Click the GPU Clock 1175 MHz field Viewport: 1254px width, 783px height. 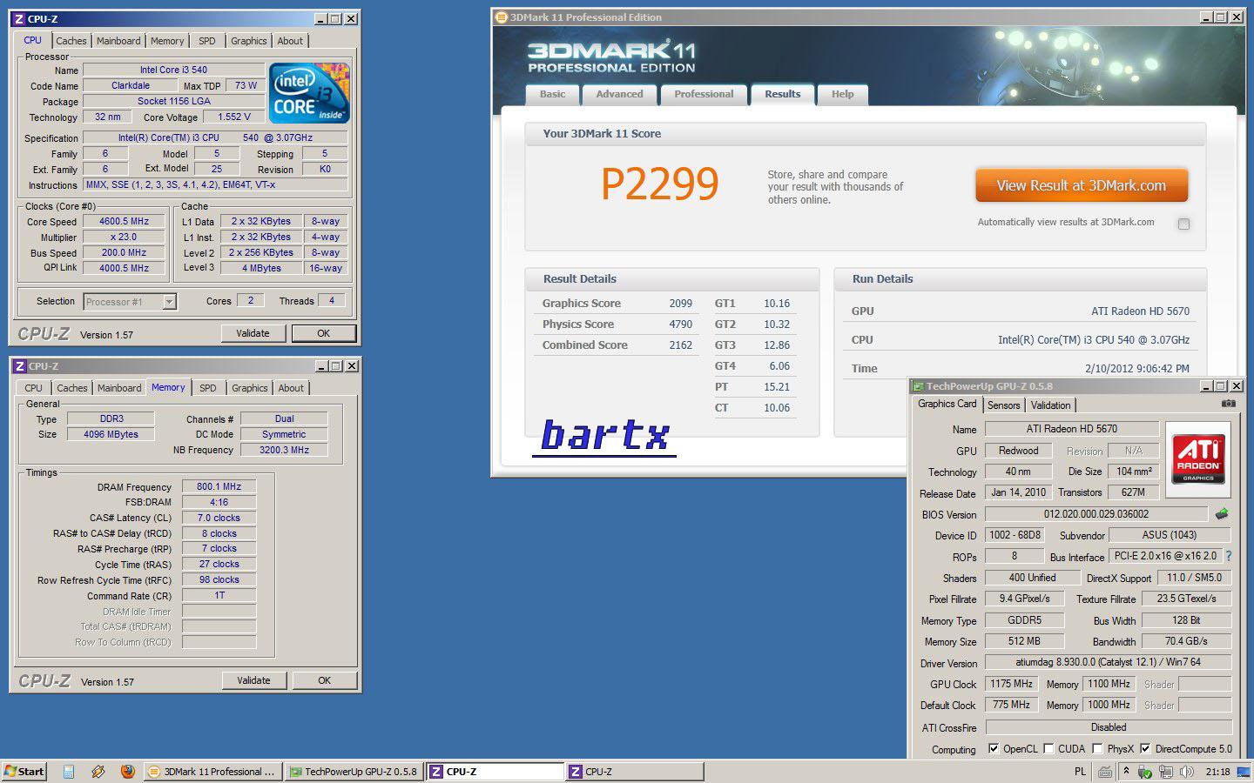point(1011,684)
